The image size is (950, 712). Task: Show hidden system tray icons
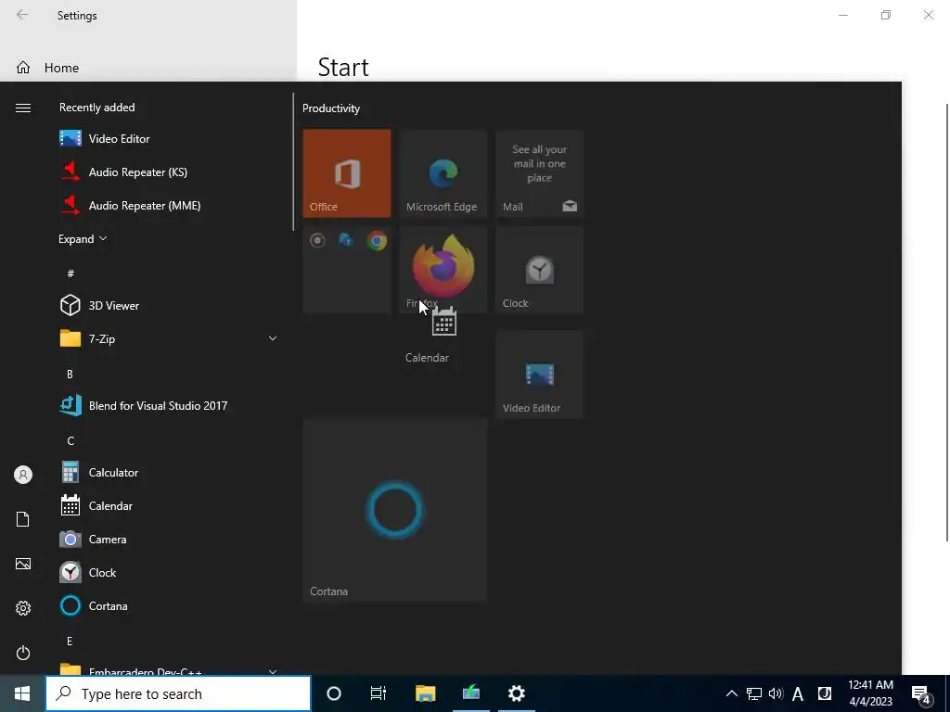coord(731,693)
